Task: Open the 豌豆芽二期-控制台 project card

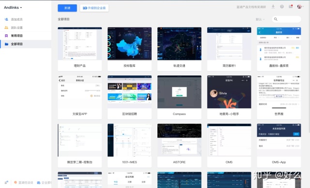Action: coord(79,145)
